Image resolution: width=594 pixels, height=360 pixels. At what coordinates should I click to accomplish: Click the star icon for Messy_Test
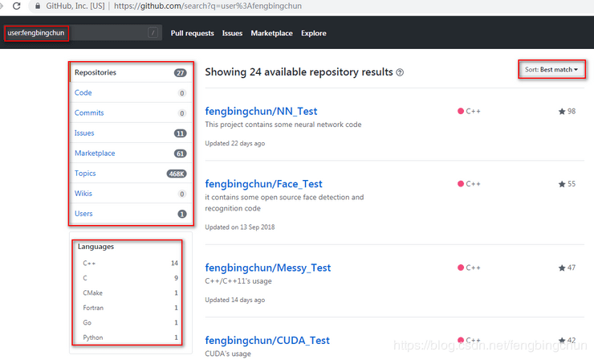[x=562, y=268]
